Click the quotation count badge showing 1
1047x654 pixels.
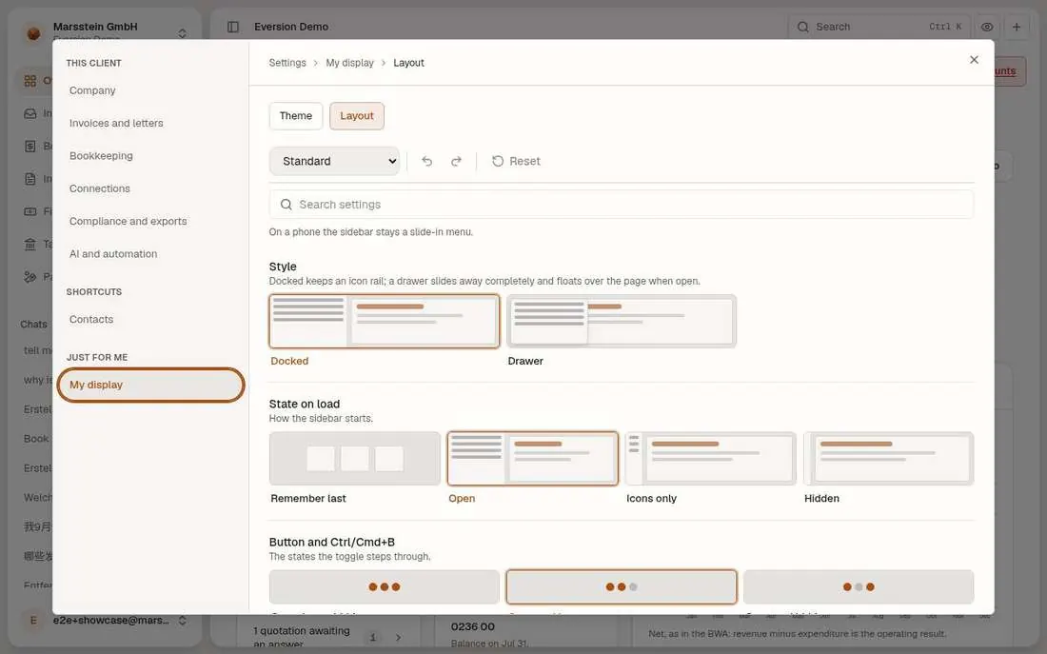(x=372, y=637)
